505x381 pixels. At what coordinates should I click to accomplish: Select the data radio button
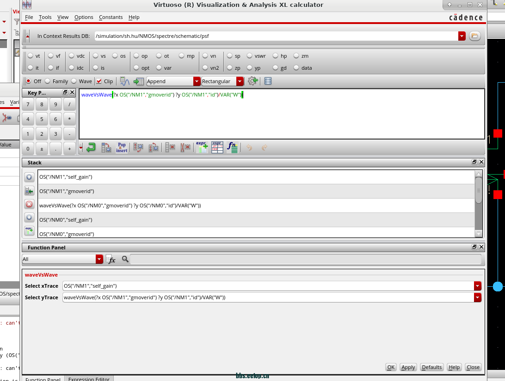[296, 68]
